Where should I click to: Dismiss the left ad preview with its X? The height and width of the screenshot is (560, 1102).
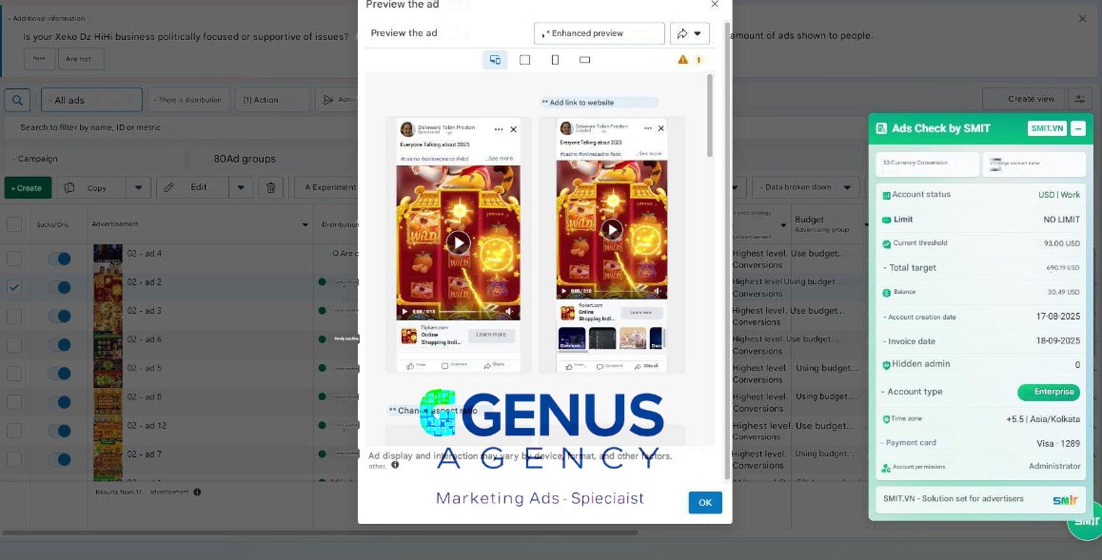[514, 129]
